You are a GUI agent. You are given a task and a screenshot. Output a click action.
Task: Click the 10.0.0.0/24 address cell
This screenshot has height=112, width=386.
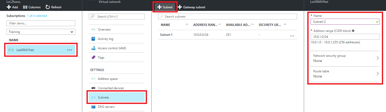[201, 35]
